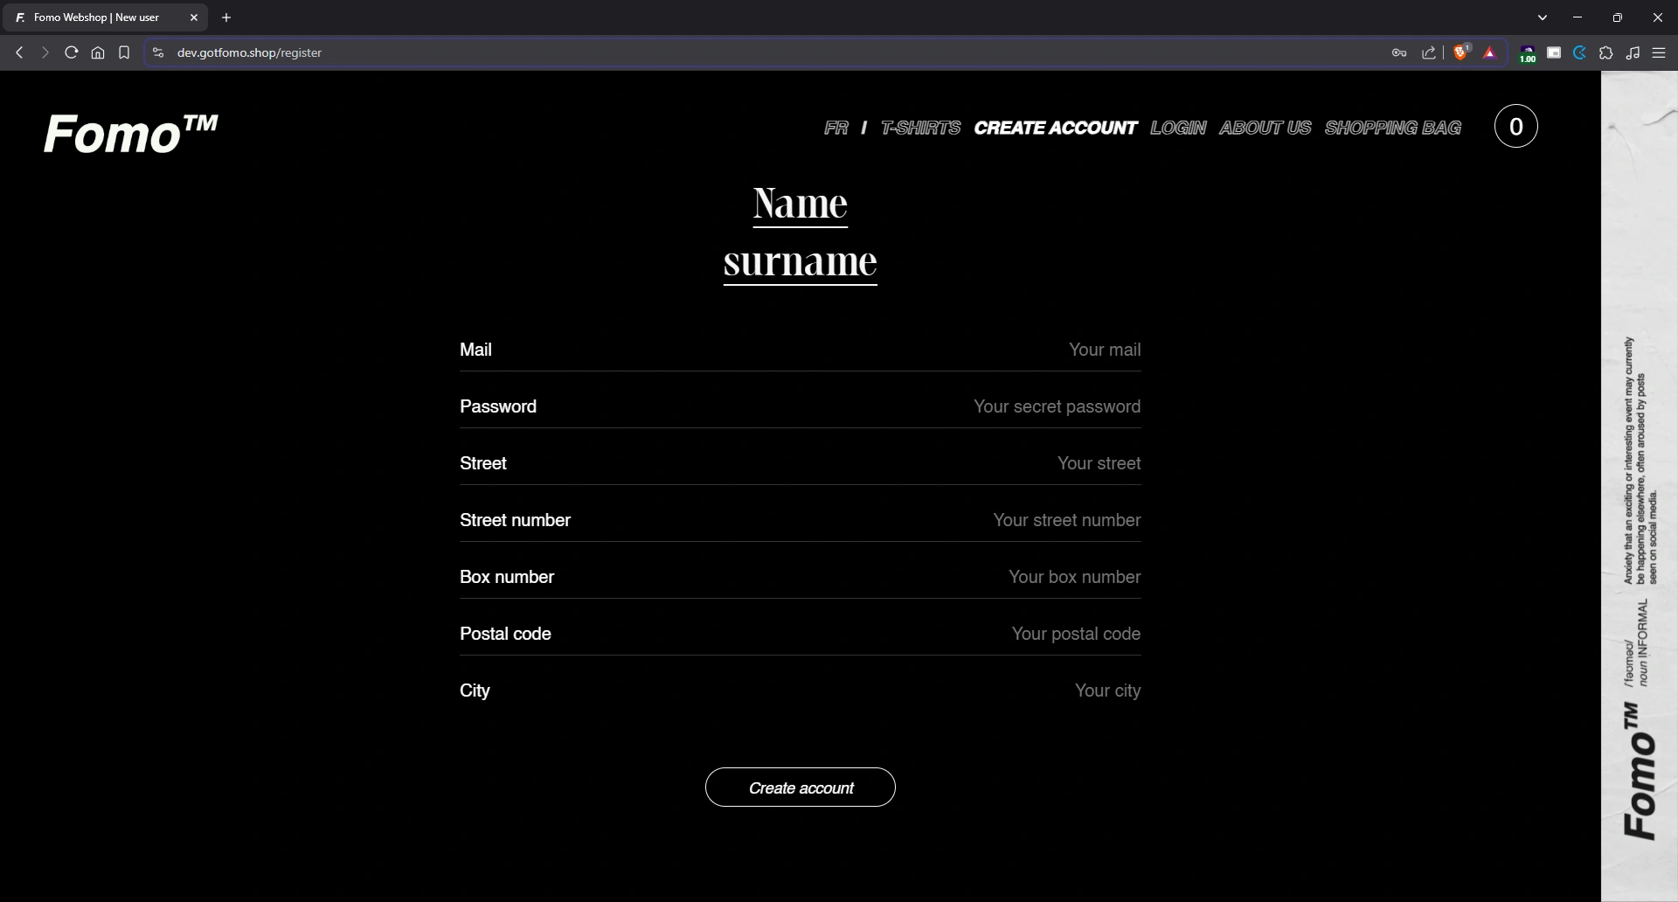1678x902 pixels.
Task: Click the address bar URL
Action: coord(249,52)
